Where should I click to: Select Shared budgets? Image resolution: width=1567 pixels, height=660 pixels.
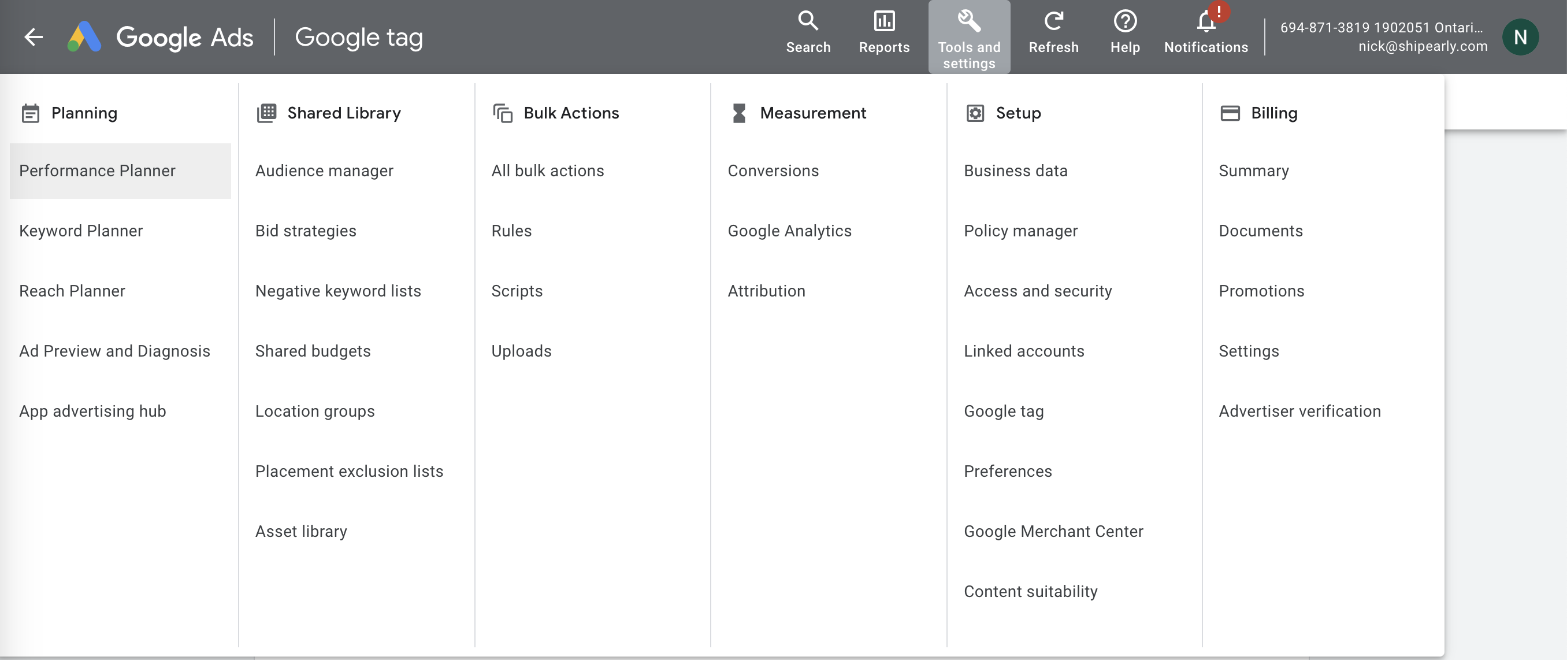pos(313,351)
